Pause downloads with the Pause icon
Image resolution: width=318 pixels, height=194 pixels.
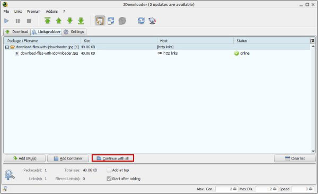pos(17,21)
